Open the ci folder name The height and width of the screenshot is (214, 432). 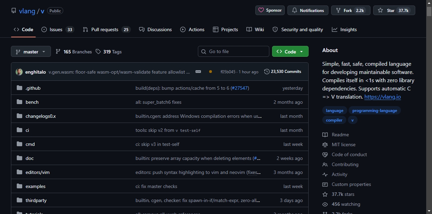point(27,130)
